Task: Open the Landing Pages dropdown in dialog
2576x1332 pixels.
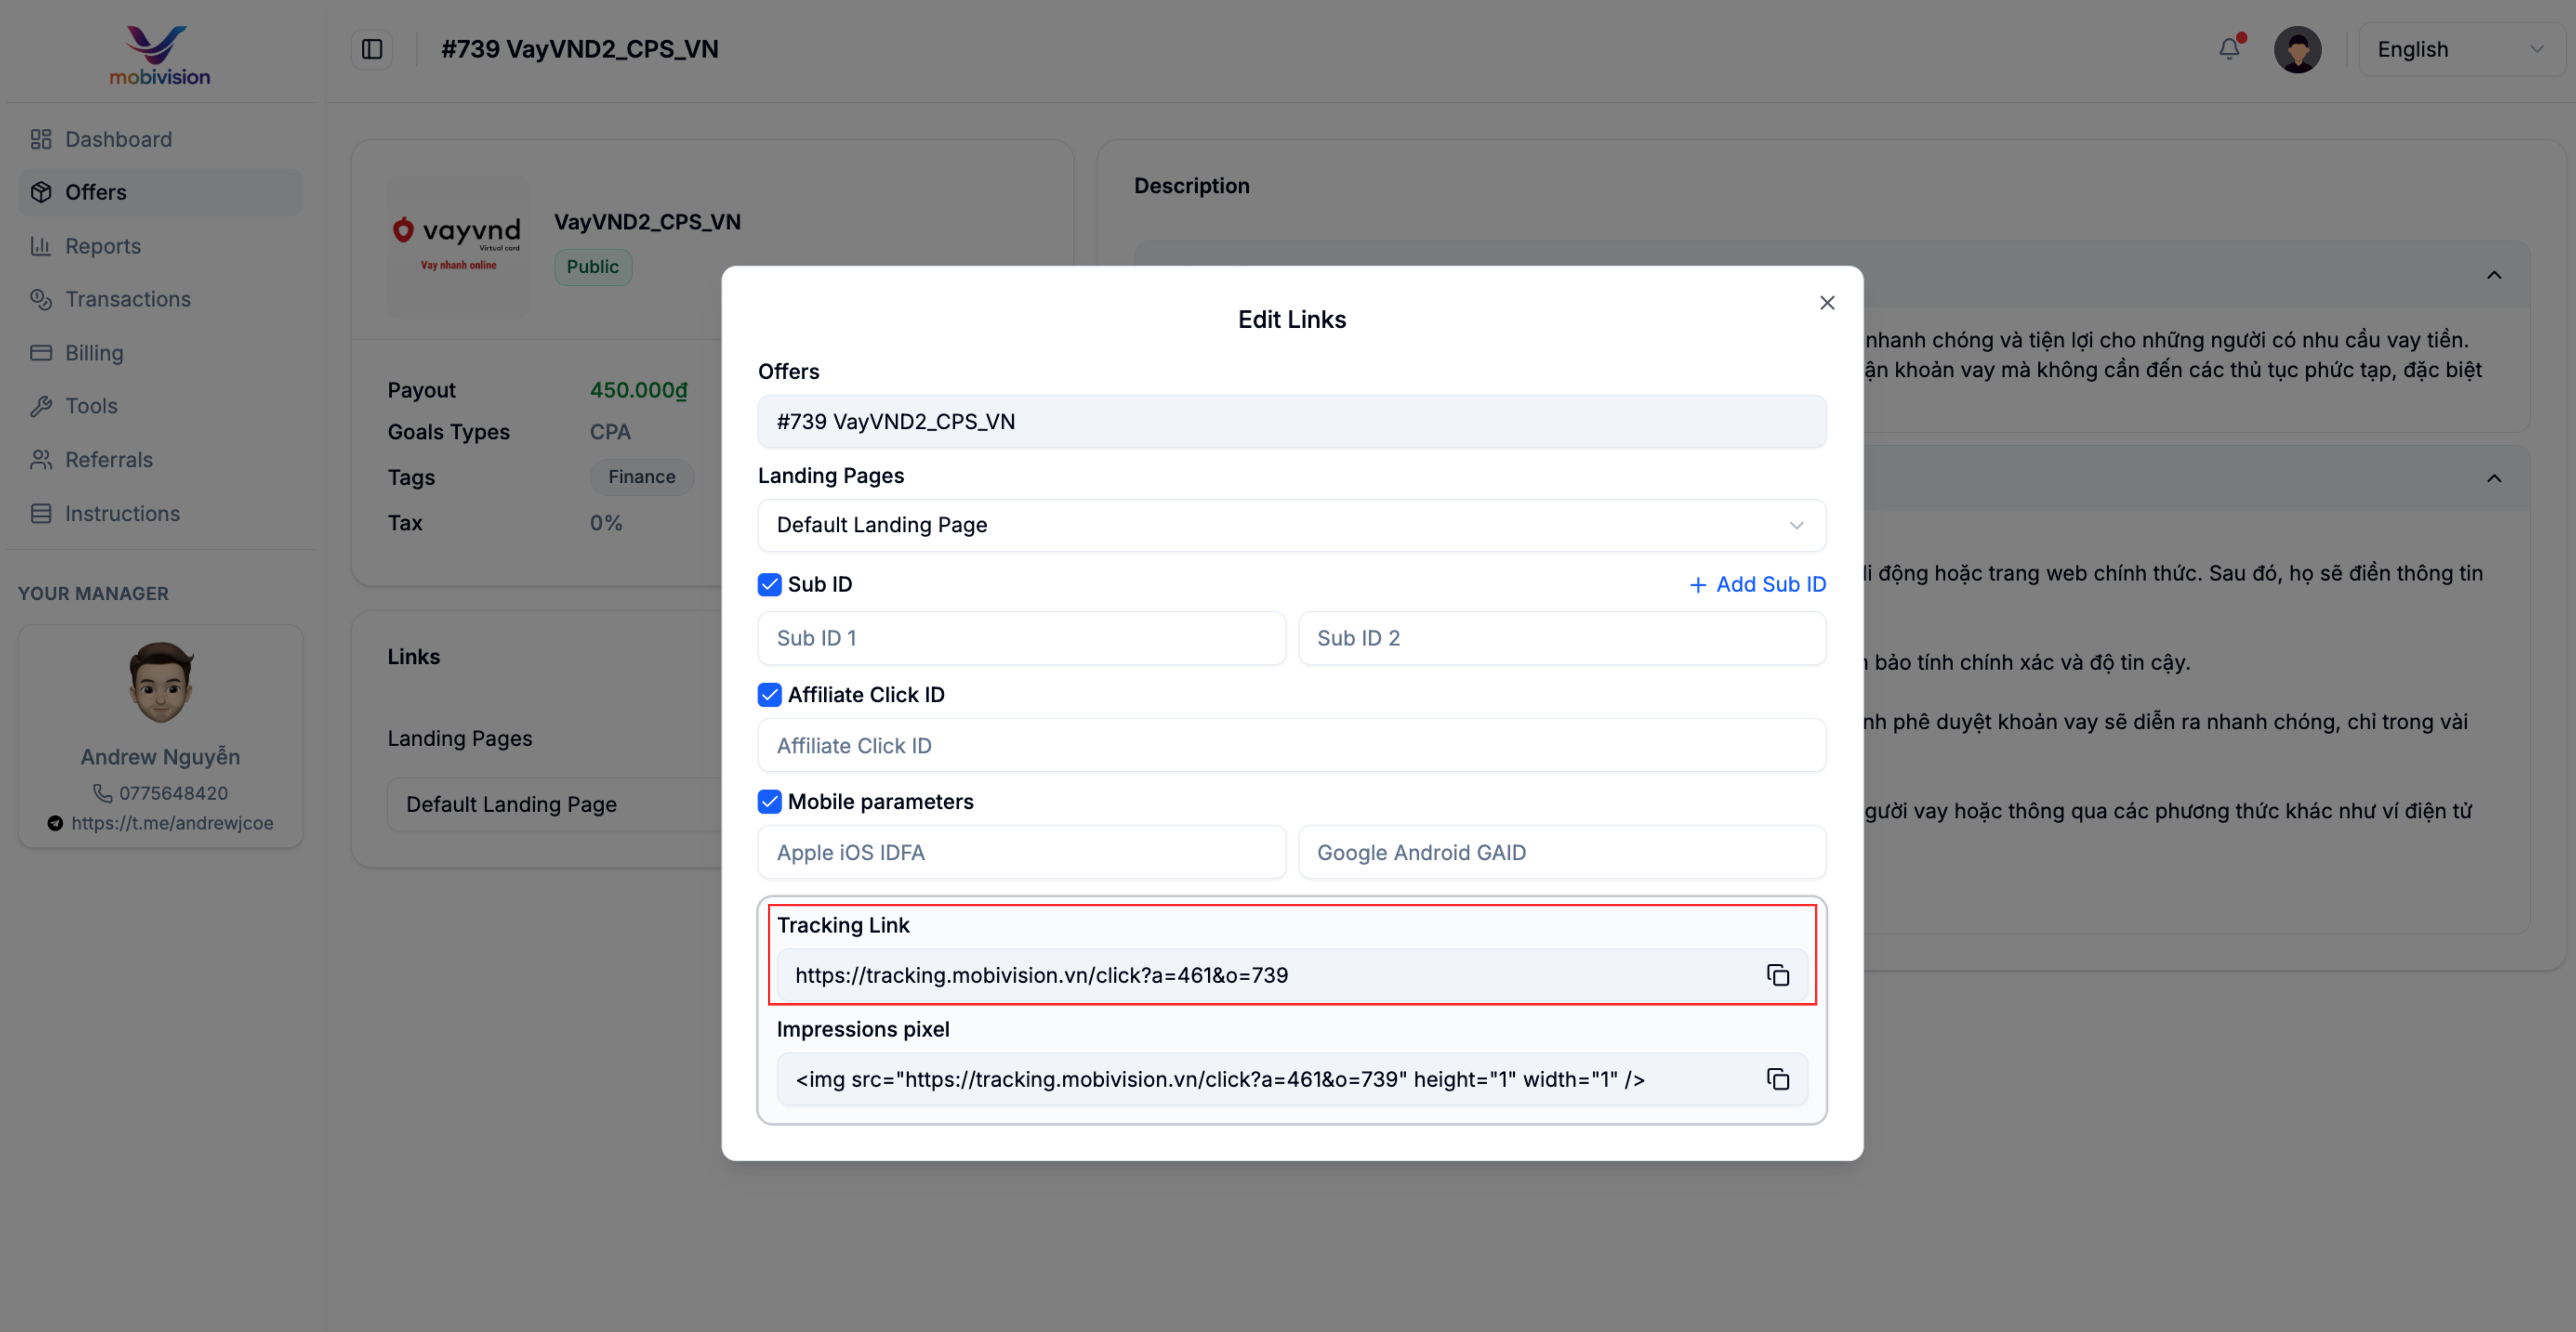Action: (x=1291, y=525)
